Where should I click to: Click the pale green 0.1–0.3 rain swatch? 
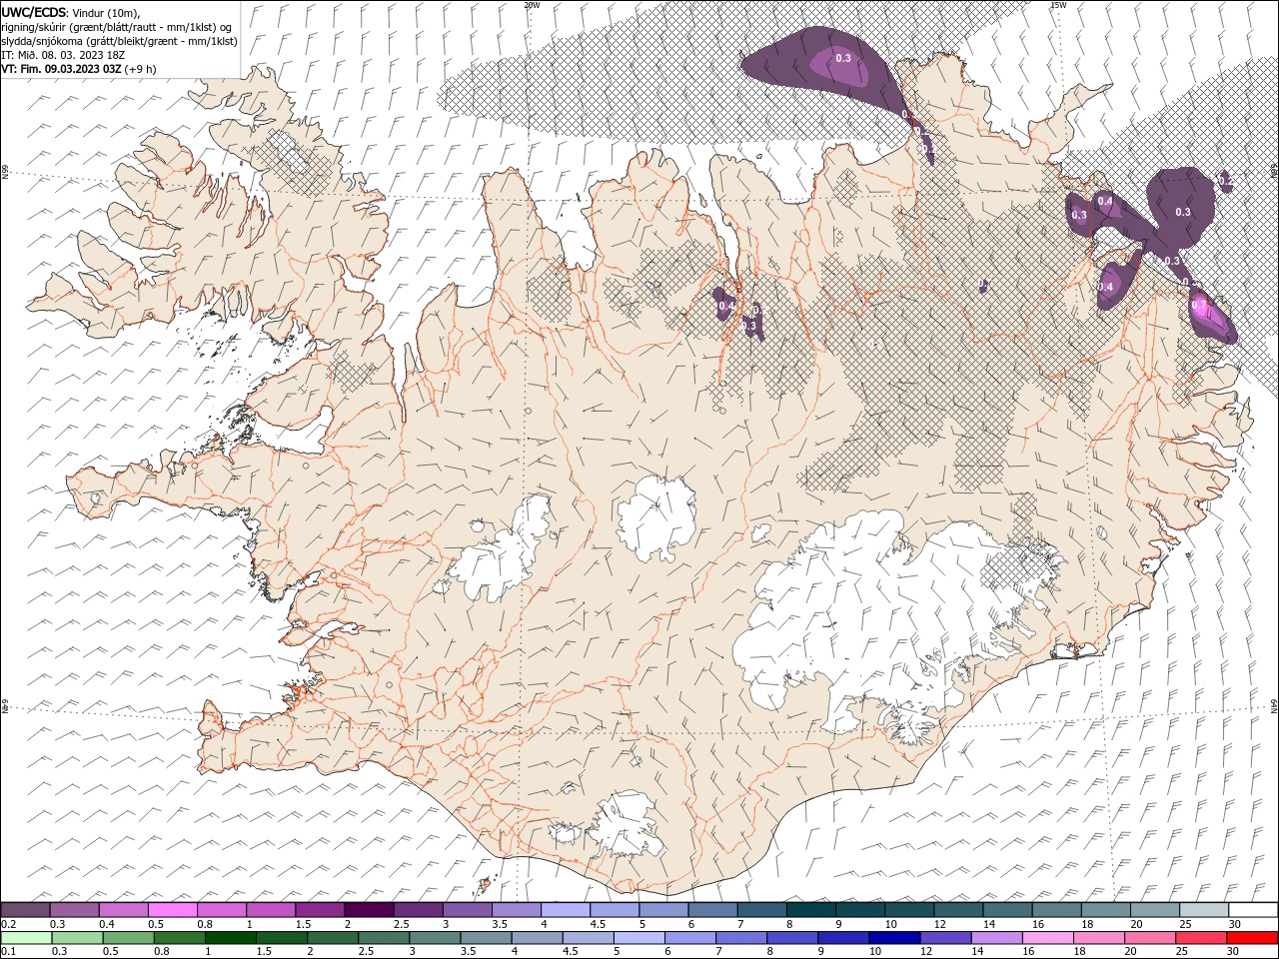point(26,938)
